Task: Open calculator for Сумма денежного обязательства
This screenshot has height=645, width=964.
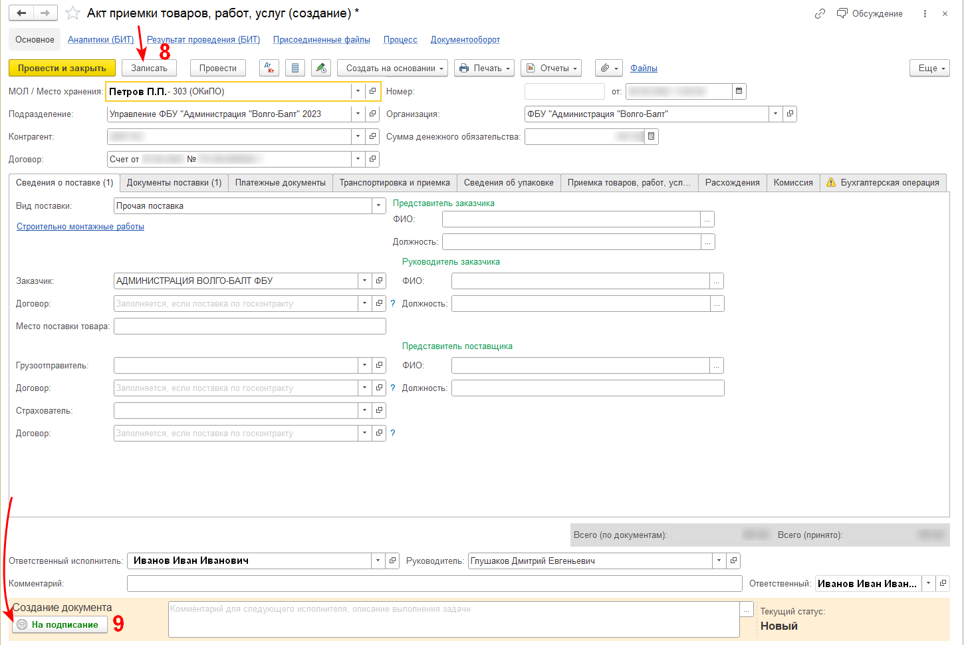Action: [652, 136]
